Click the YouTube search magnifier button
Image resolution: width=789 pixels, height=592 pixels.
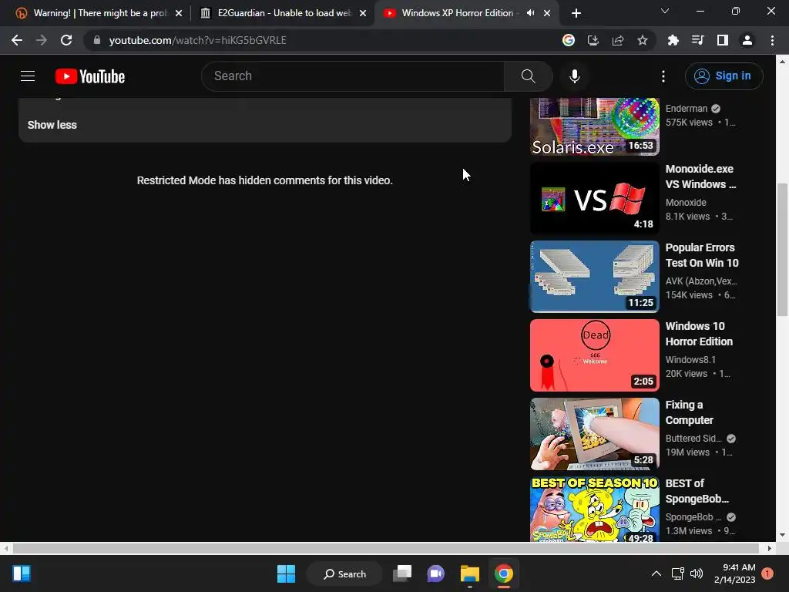tap(529, 76)
